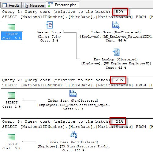Select the Key Lookup operator icon
This screenshot has height=159, width=153.
coord(116,52)
